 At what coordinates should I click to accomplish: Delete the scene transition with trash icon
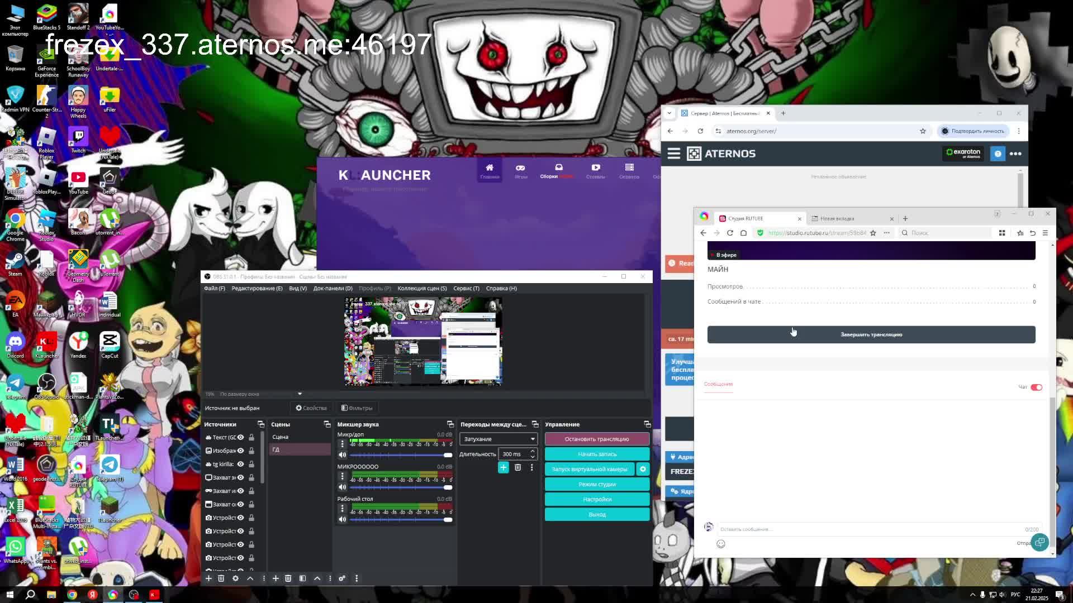coord(517,467)
